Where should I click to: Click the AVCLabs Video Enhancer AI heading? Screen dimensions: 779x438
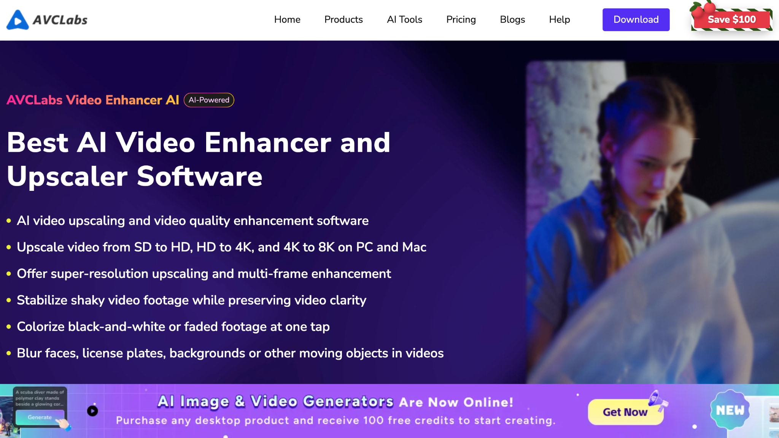[x=93, y=100]
